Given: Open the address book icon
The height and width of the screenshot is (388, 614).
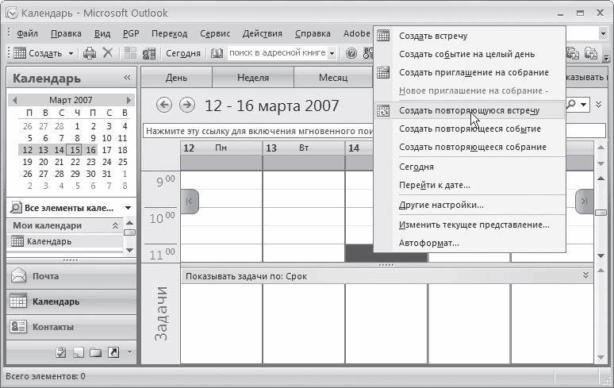Looking at the screenshot, I should coord(217,53).
